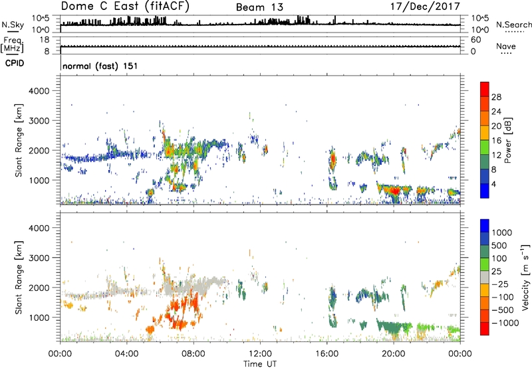Click the 'CPID' label

pos(15,63)
